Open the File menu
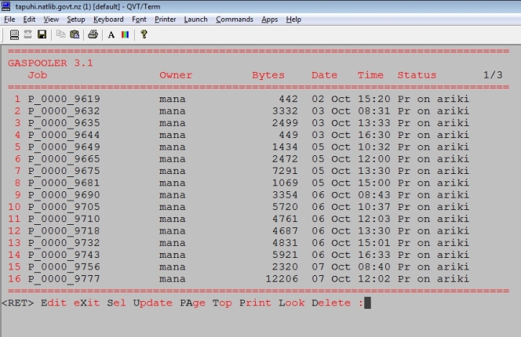 pyautogui.click(x=9, y=20)
